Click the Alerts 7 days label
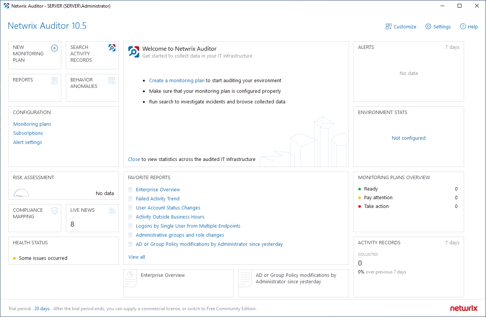 (452, 47)
